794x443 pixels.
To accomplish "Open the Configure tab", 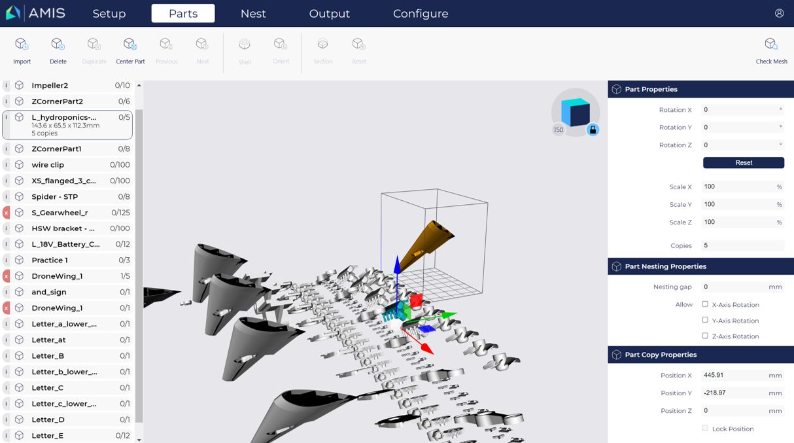I will (x=421, y=13).
